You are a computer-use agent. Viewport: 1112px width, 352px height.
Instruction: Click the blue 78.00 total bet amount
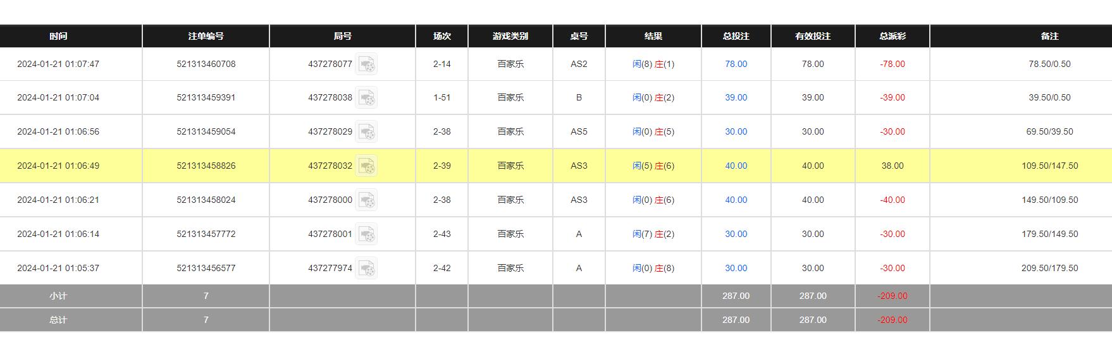coord(736,64)
